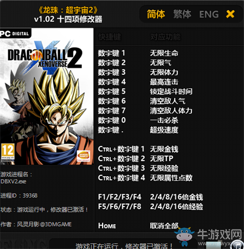244x249 pixels.
Task: Enable 锁定战斗时间 option
Action: (x=171, y=91)
